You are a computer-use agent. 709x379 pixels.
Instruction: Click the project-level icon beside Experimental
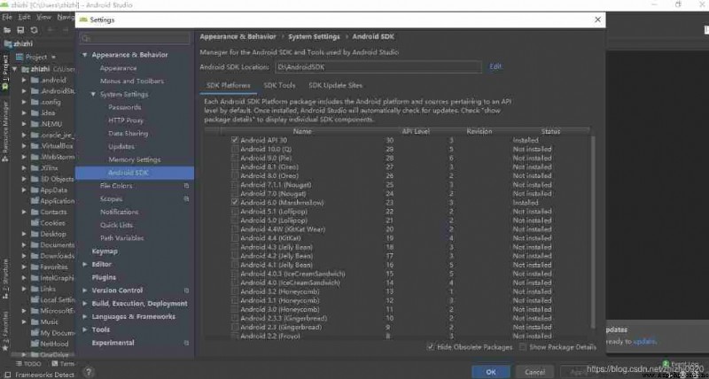186,343
